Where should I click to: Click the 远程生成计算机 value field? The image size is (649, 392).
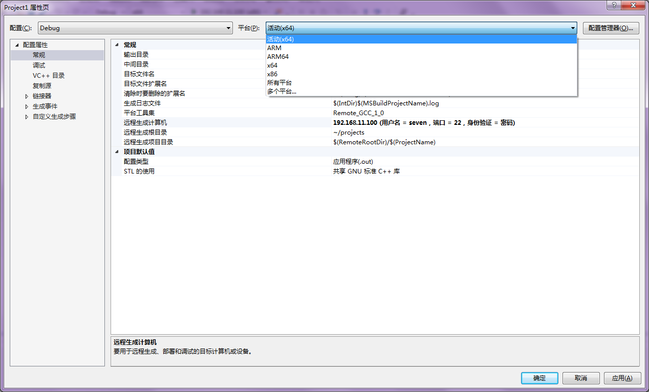pyautogui.click(x=424, y=123)
